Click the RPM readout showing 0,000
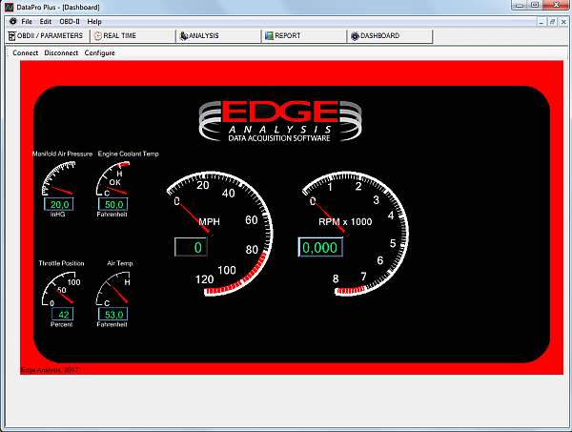Image resolution: width=572 pixels, height=432 pixels. point(320,247)
